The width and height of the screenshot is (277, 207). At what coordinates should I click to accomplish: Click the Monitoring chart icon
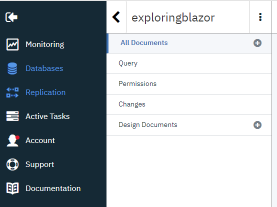tap(12, 44)
